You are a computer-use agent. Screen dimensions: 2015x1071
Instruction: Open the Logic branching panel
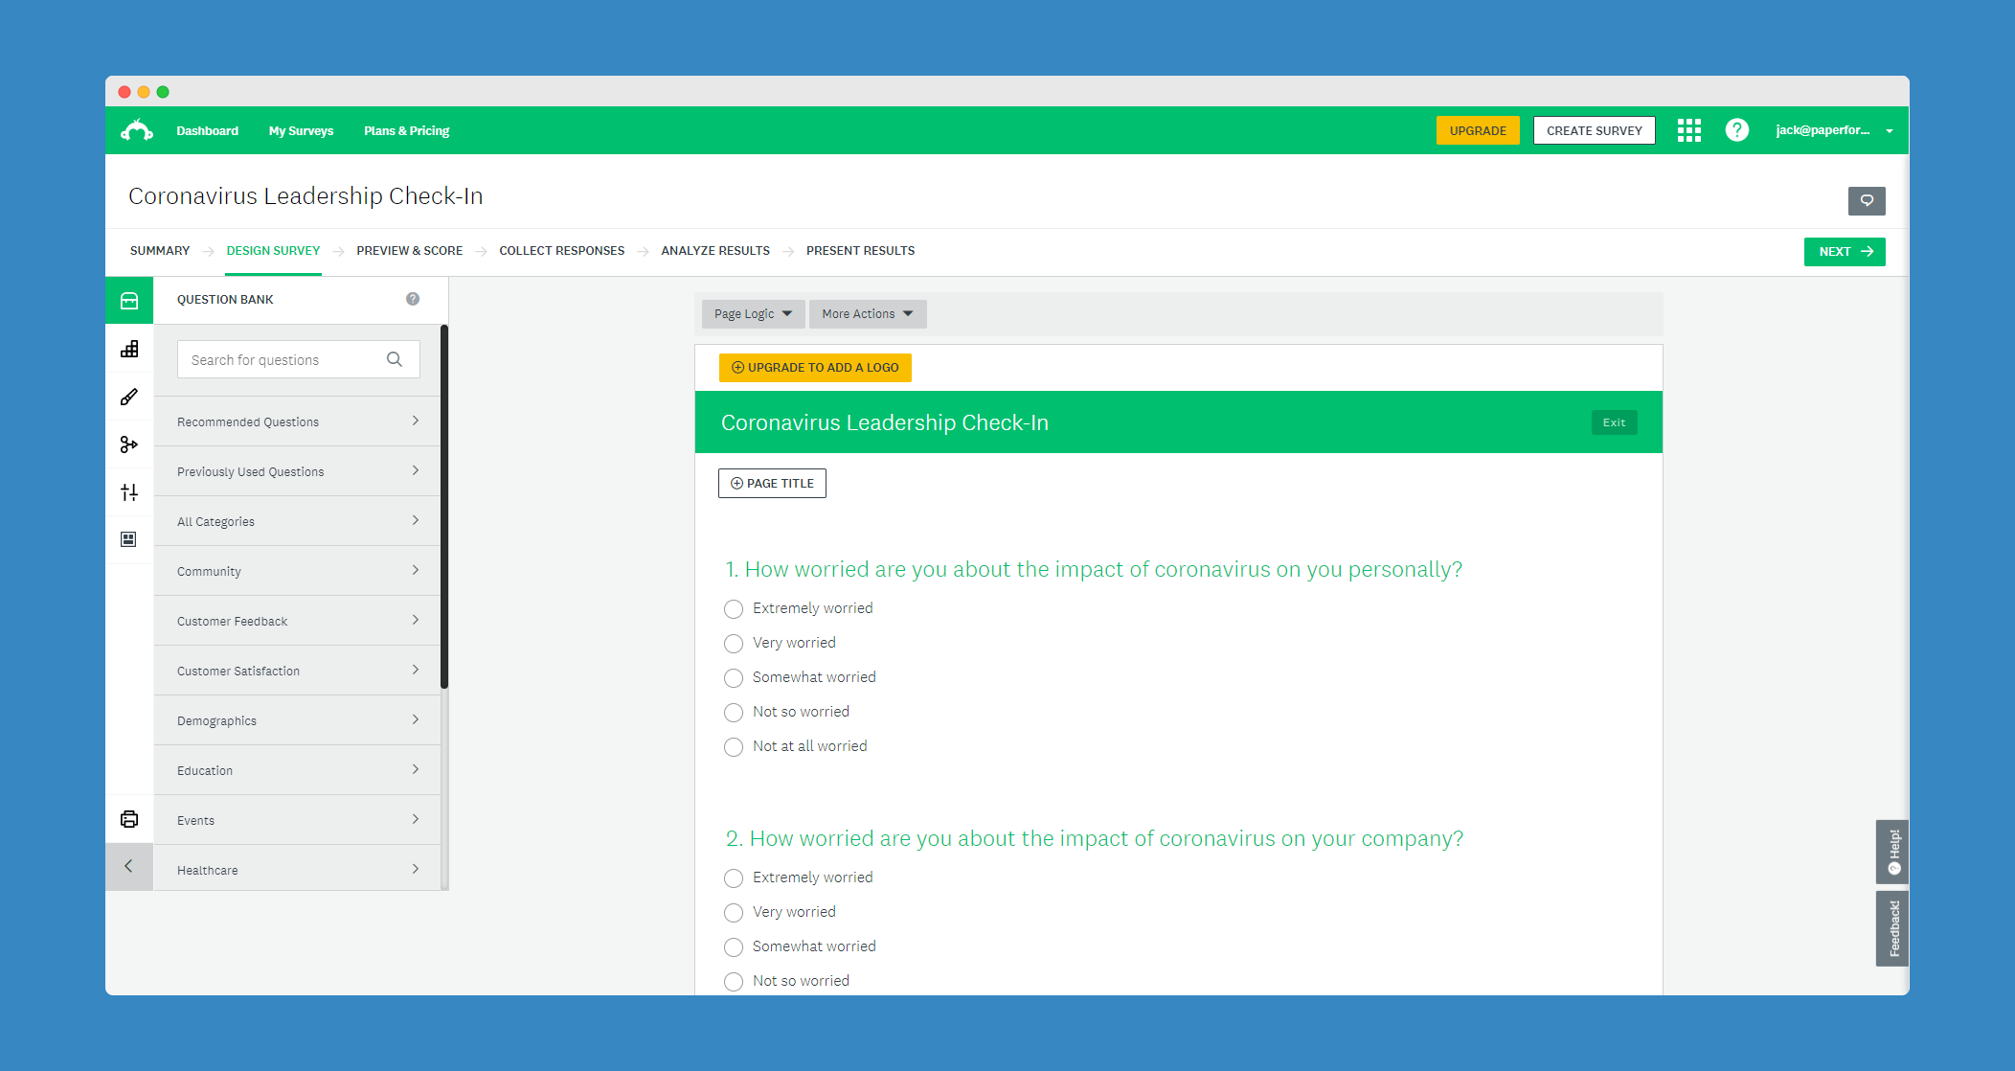coord(129,444)
